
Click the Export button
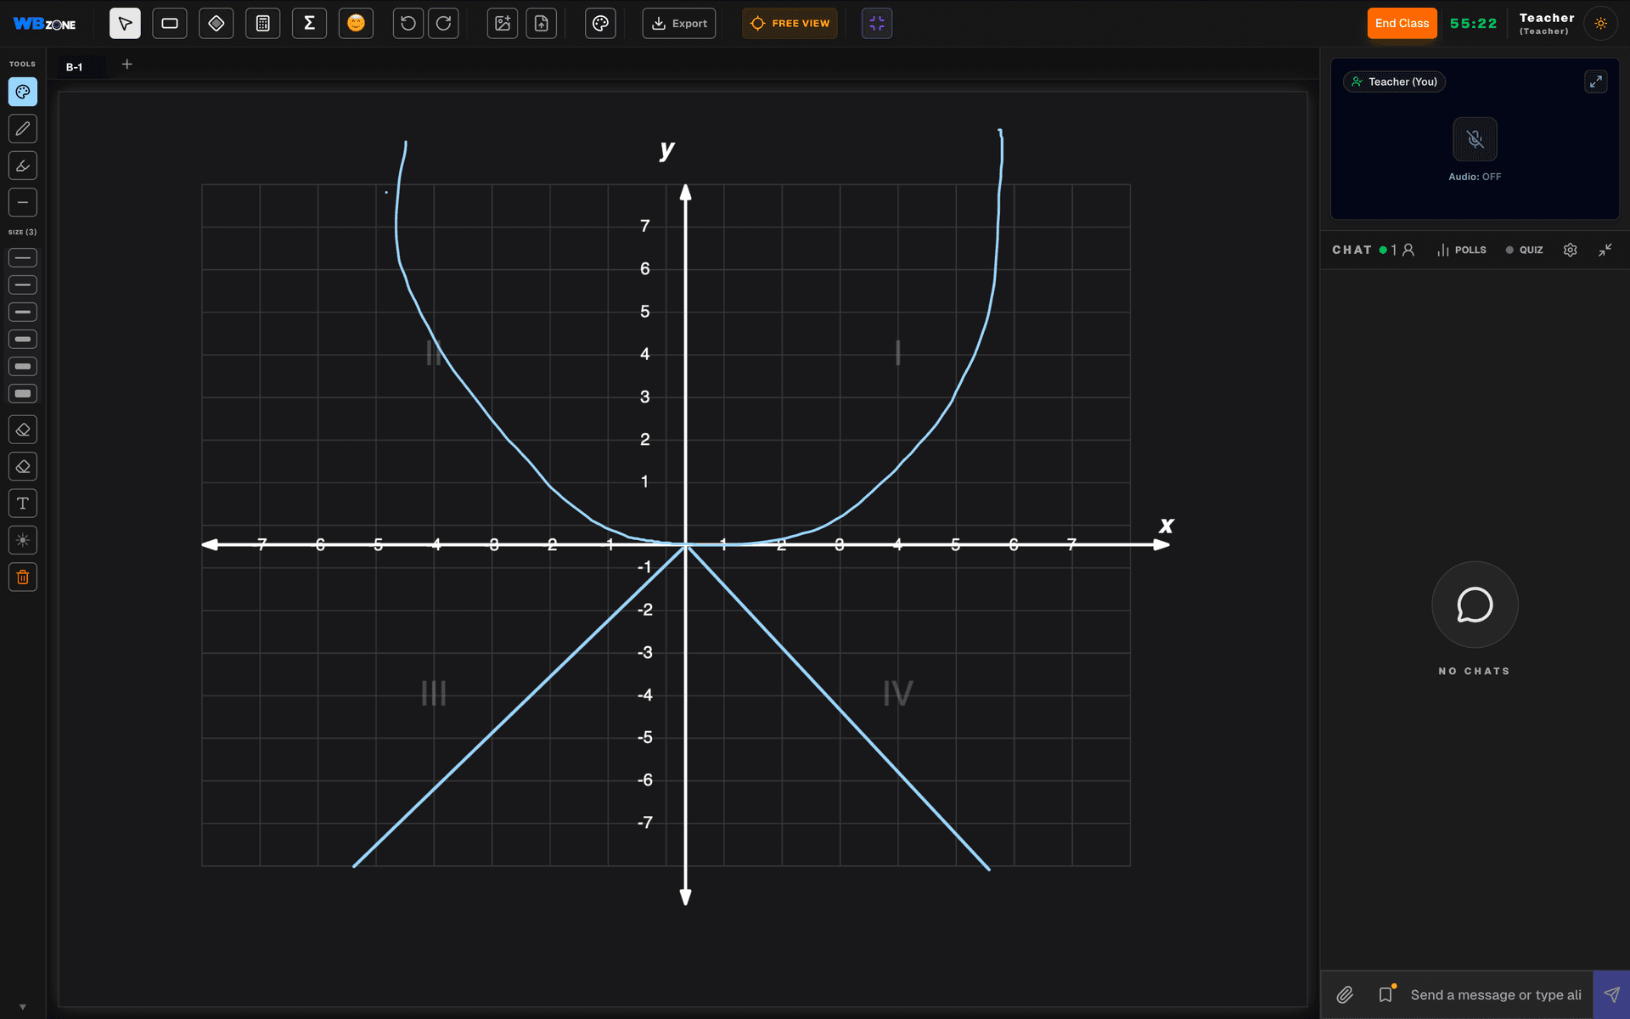coord(679,23)
